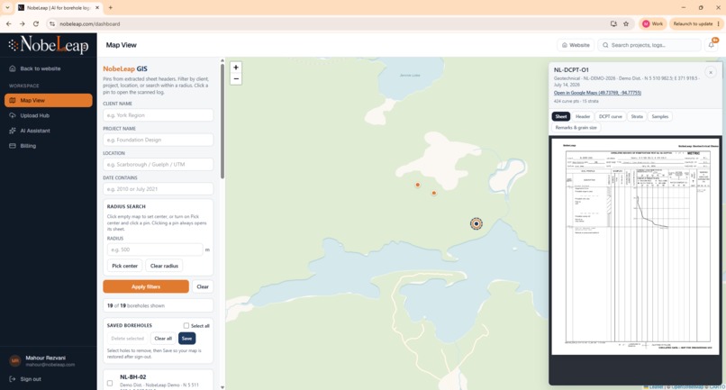Switch to the Strata tab
Image resolution: width=726 pixels, height=390 pixels.
[x=637, y=117]
